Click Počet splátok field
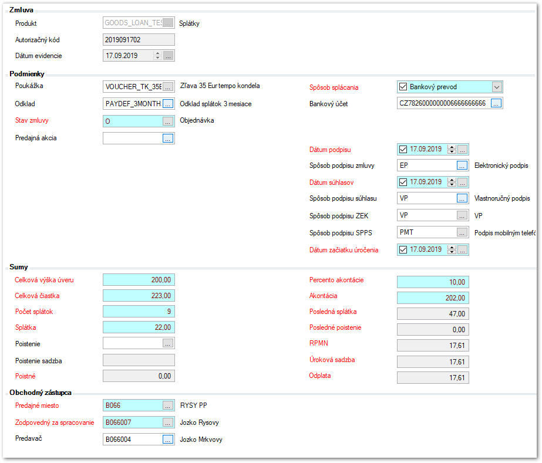This screenshot has height=463, width=542. point(139,312)
